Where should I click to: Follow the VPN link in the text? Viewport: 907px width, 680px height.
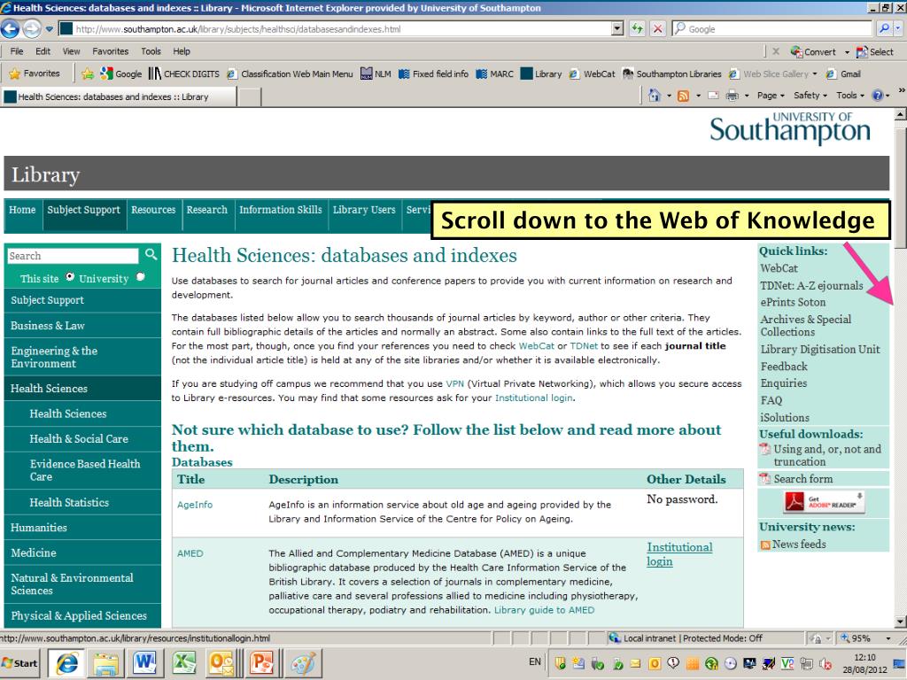[x=454, y=383]
